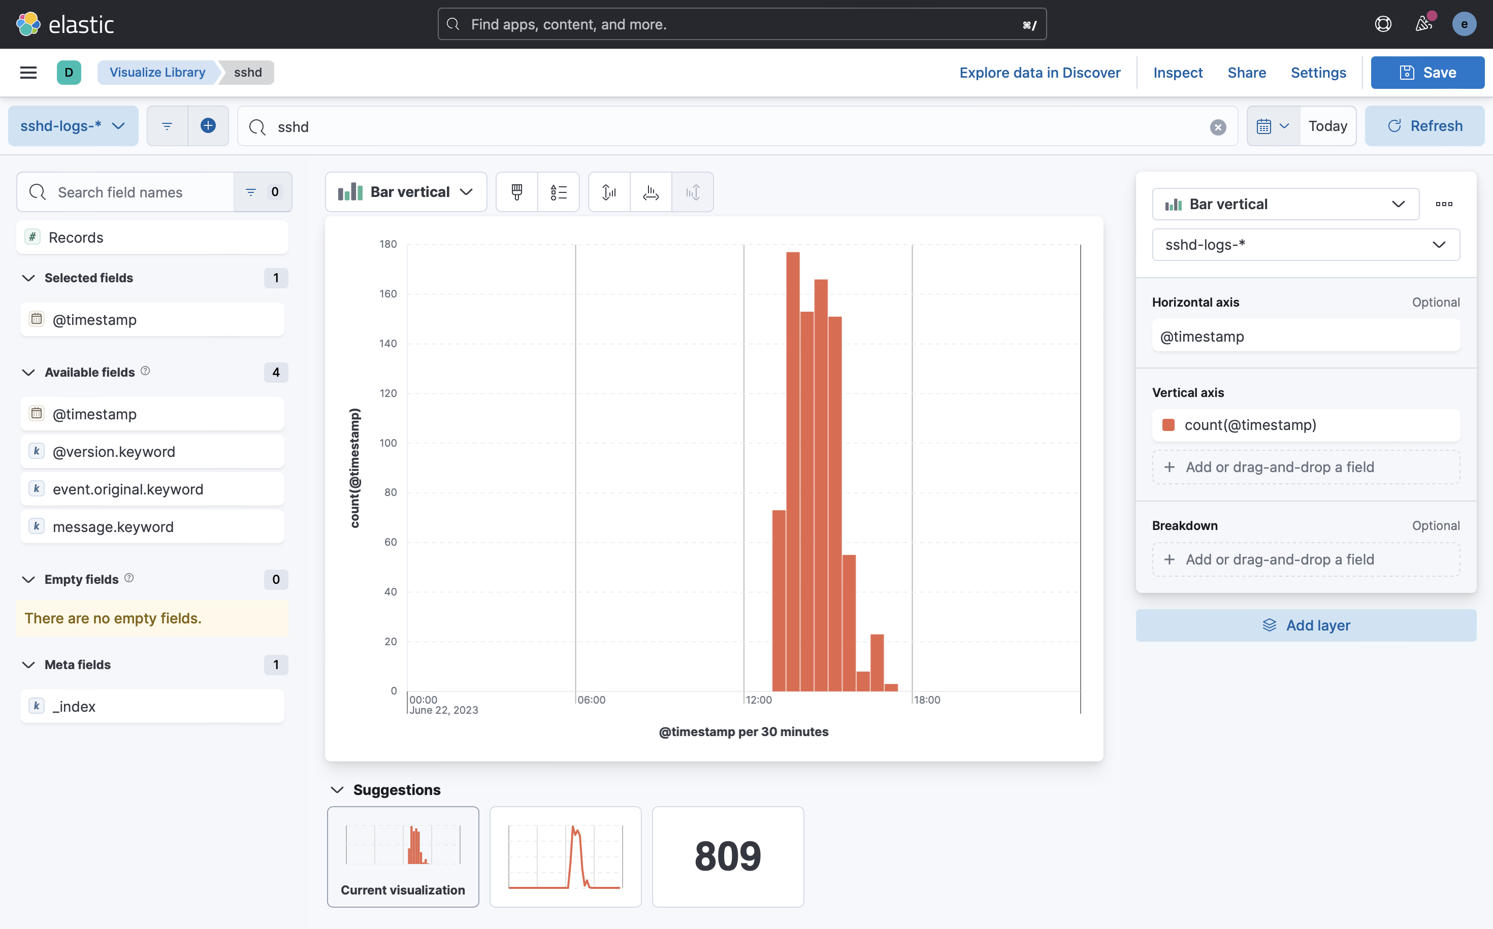Open the saved query filter menu
Viewport: 1493px width, 929px height.
point(167,126)
